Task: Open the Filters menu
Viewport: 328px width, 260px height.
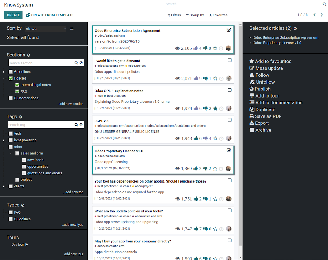Action: pyautogui.click(x=174, y=15)
